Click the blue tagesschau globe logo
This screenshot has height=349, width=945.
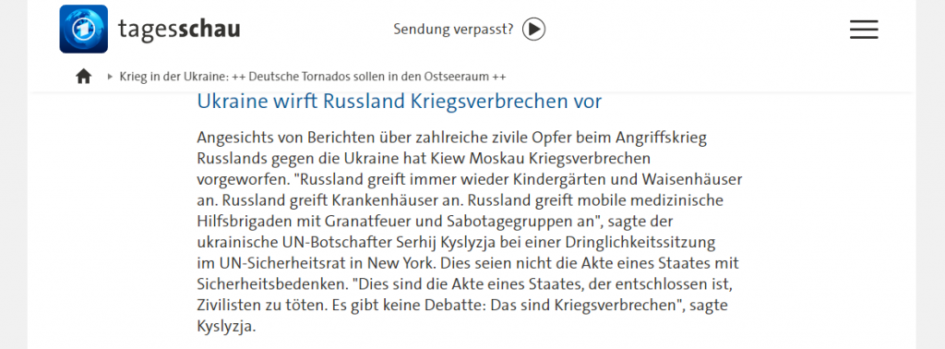pyautogui.click(x=84, y=29)
